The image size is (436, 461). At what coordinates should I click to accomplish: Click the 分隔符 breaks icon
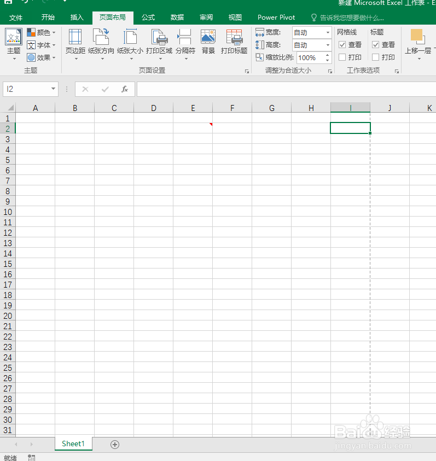click(x=185, y=37)
